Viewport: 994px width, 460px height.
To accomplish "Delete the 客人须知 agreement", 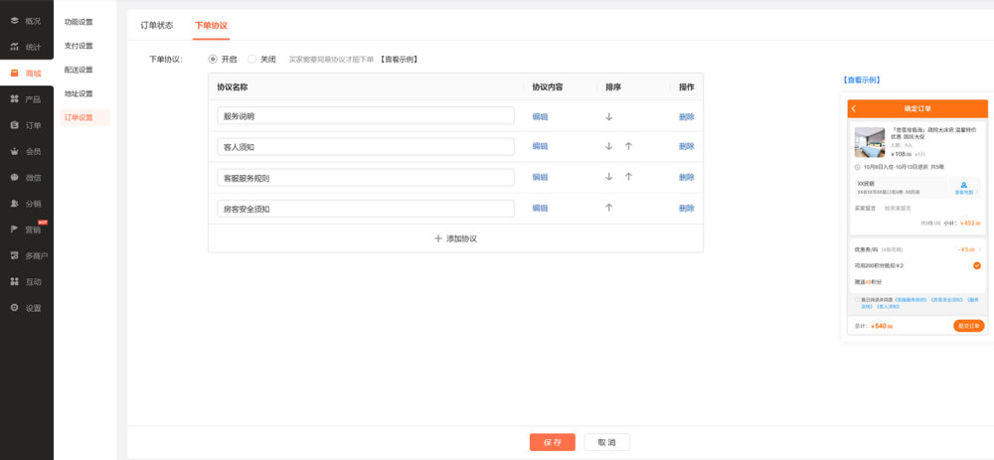I will pyautogui.click(x=687, y=146).
